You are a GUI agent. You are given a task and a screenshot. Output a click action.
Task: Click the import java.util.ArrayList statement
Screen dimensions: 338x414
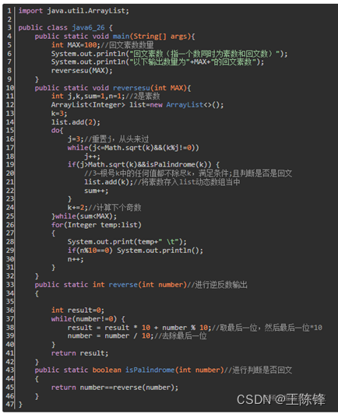74,11
